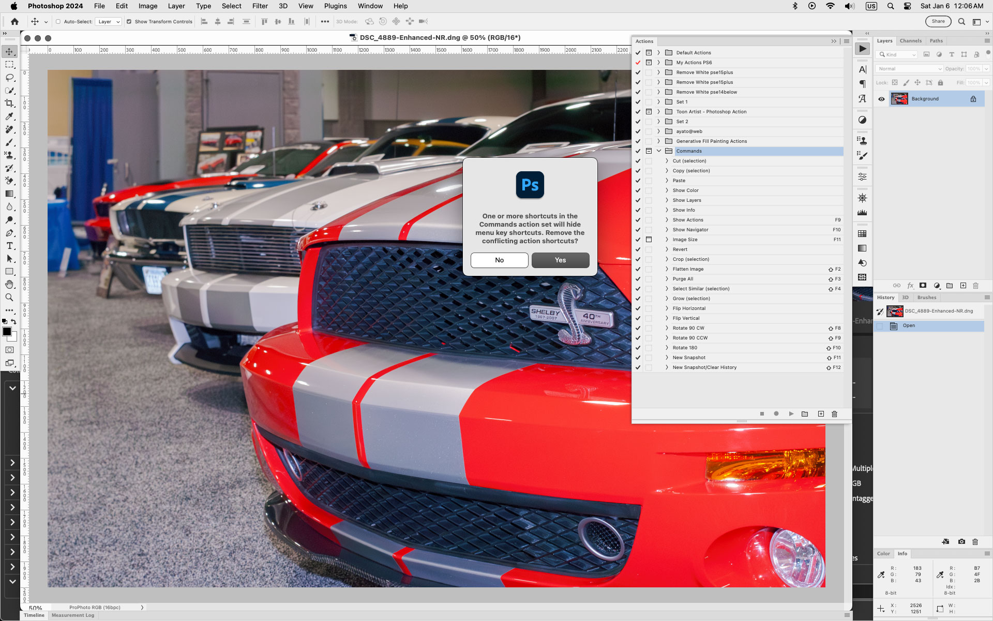
Task: Activate the Zoom tool
Action: (9, 298)
